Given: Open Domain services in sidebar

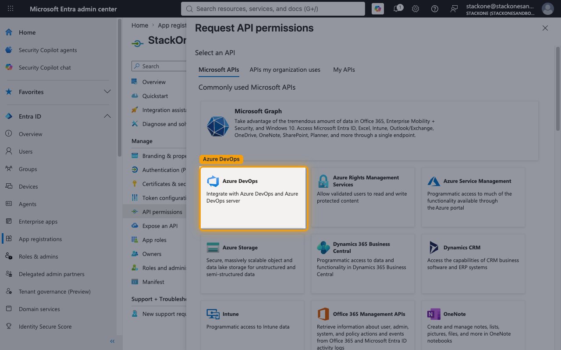Looking at the screenshot, I should 39,309.
